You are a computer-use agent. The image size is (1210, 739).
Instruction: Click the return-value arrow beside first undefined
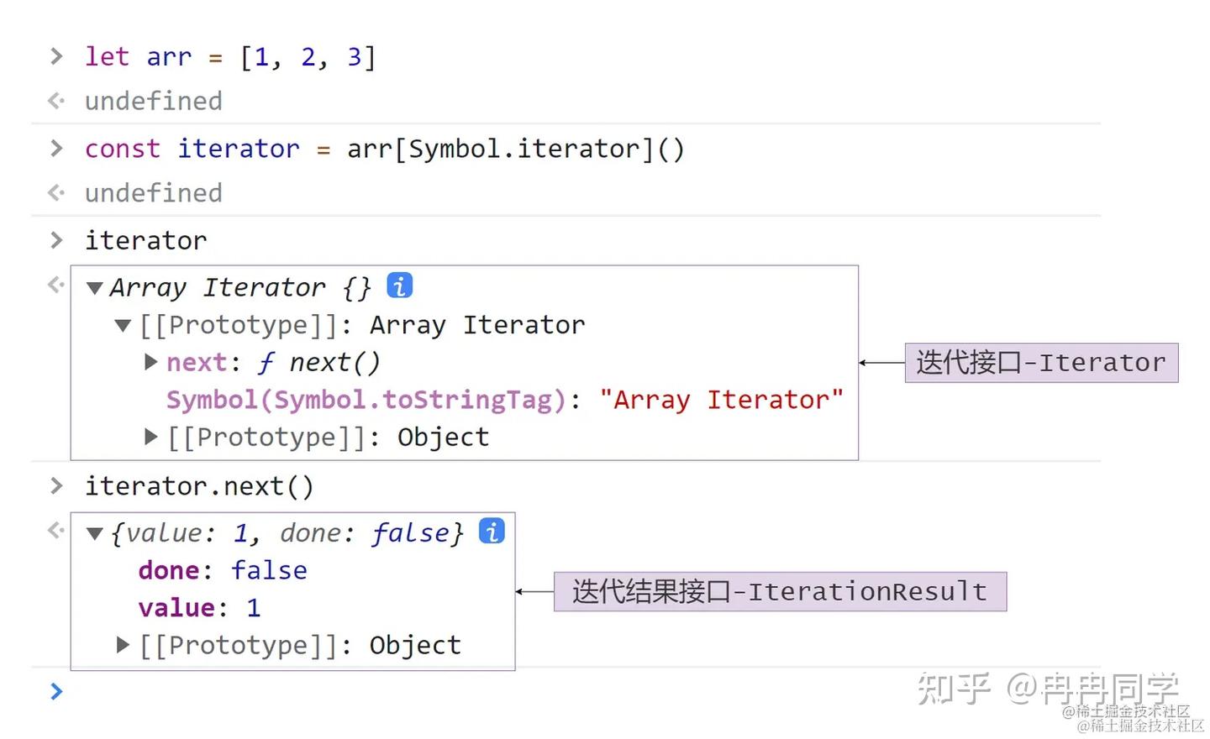[x=55, y=100]
